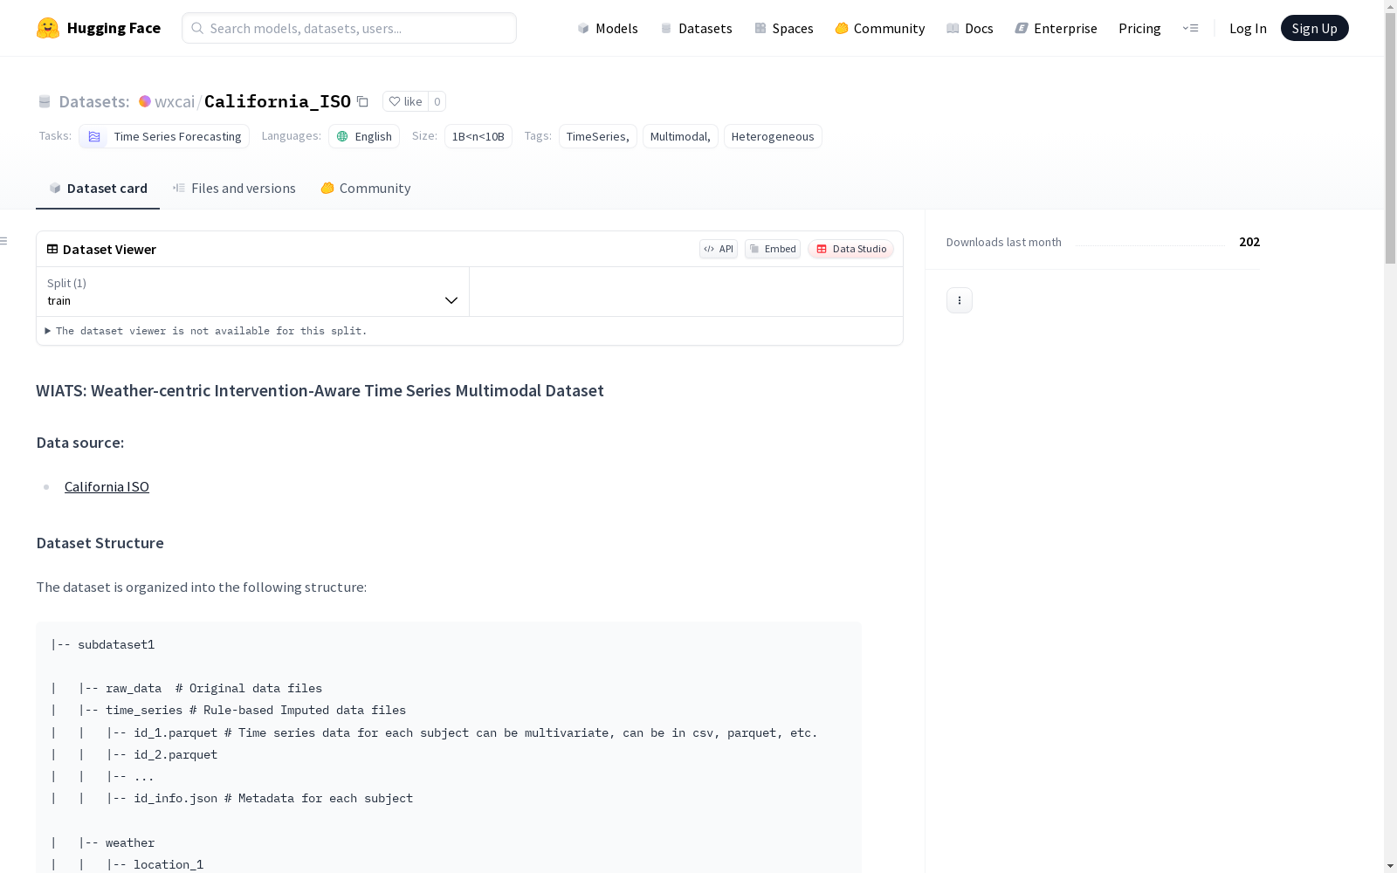Click the heart like button
This screenshot has height=873, width=1397.
pos(405,101)
